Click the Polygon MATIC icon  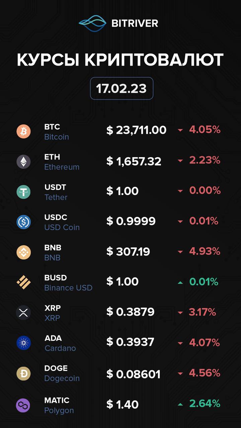(23, 405)
